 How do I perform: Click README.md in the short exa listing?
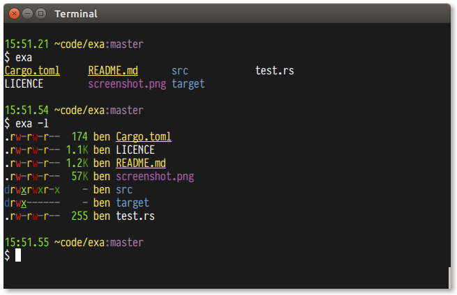coord(113,70)
